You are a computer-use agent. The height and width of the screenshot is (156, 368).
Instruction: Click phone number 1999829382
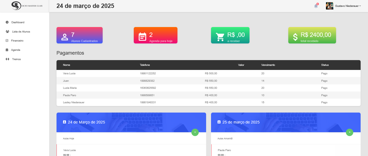(147, 81)
